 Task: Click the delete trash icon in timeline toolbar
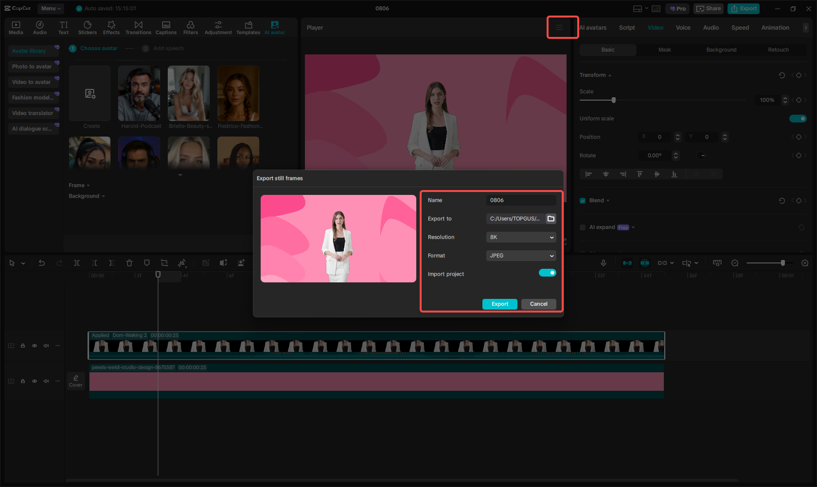(x=129, y=263)
